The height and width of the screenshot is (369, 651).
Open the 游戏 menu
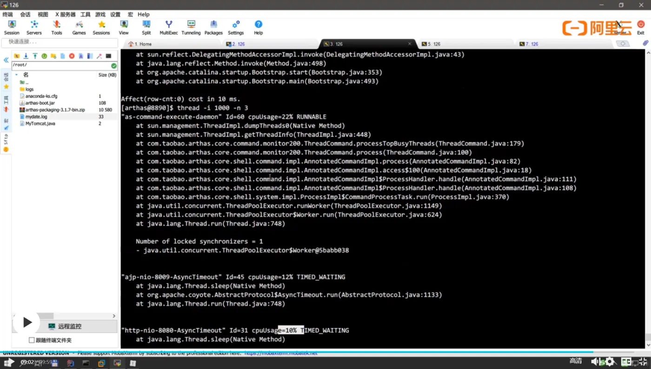(x=100, y=14)
